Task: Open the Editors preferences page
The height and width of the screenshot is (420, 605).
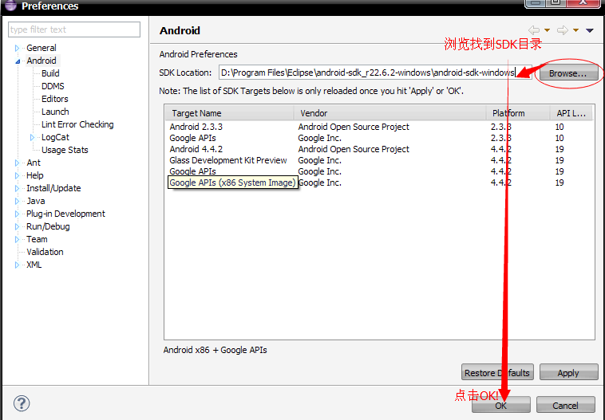Action: pyautogui.click(x=55, y=99)
